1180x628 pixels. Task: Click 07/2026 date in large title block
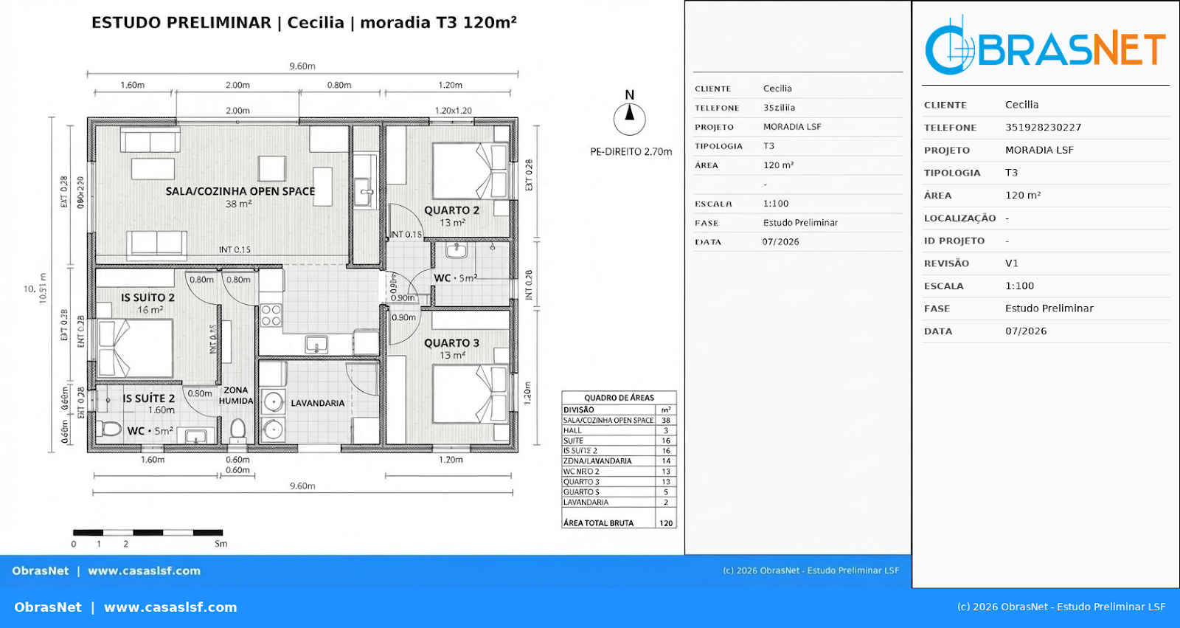(x=1026, y=331)
